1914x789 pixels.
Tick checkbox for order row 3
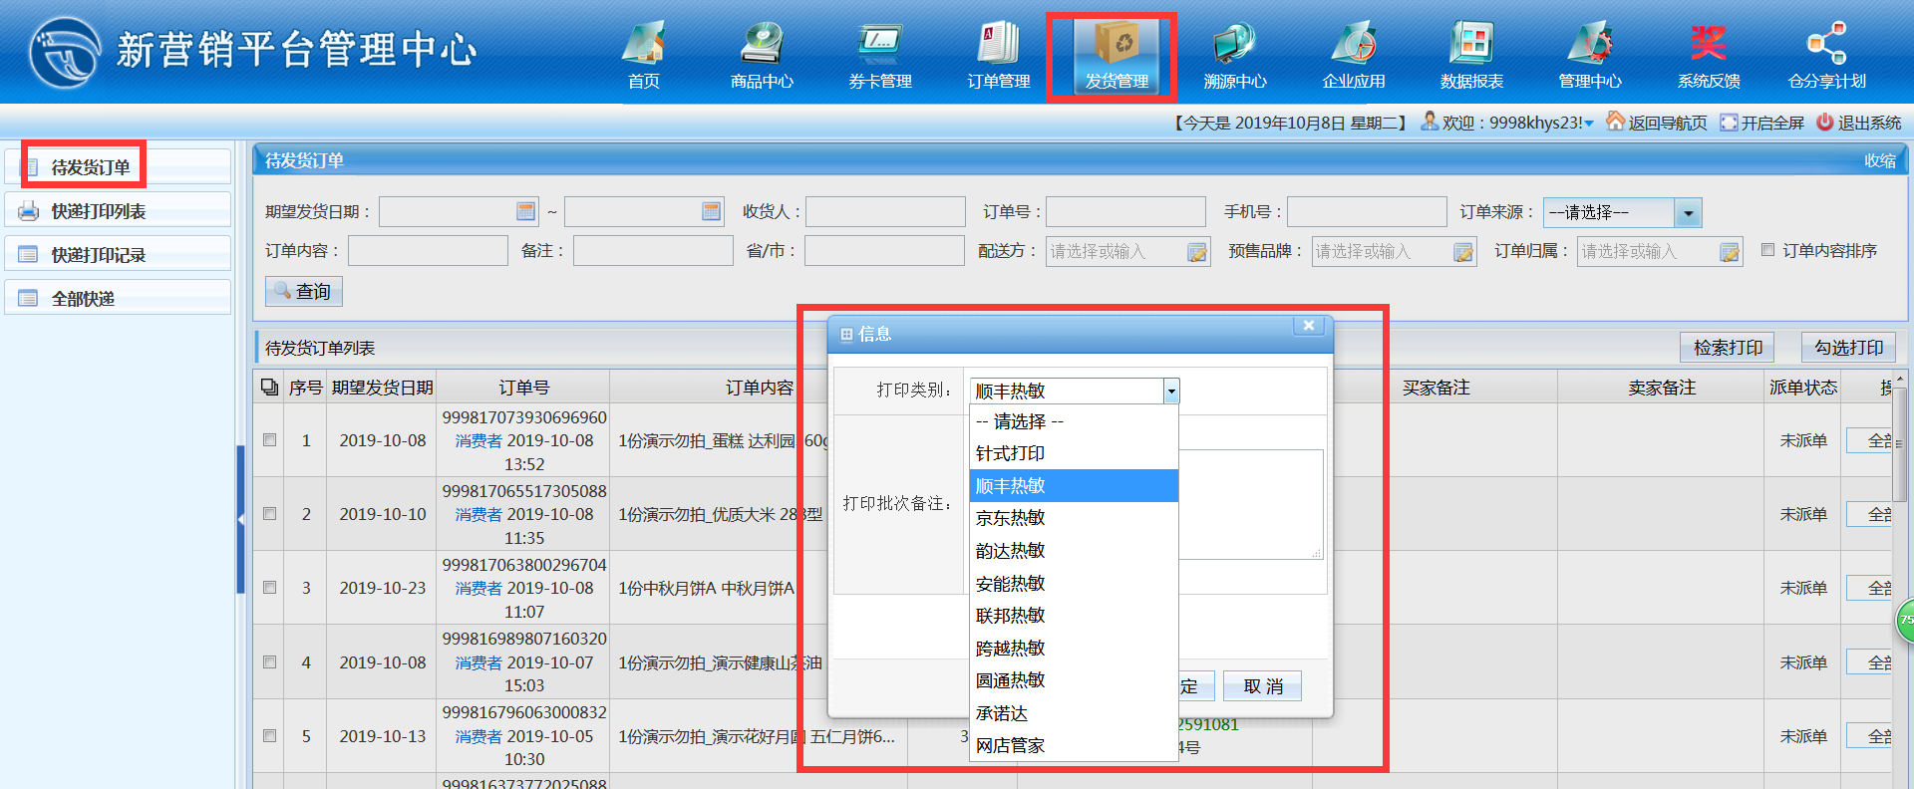coord(269,587)
